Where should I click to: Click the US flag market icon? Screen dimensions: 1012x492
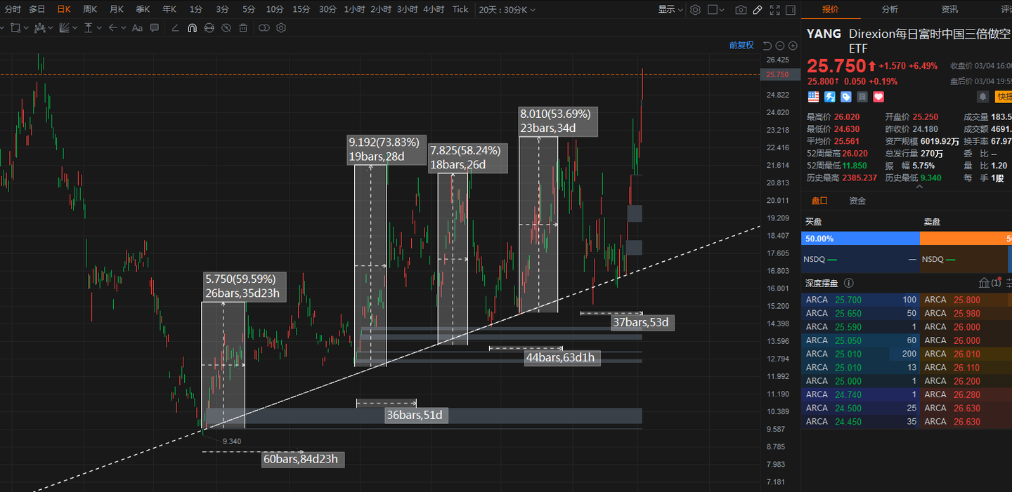pyautogui.click(x=813, y=97)
